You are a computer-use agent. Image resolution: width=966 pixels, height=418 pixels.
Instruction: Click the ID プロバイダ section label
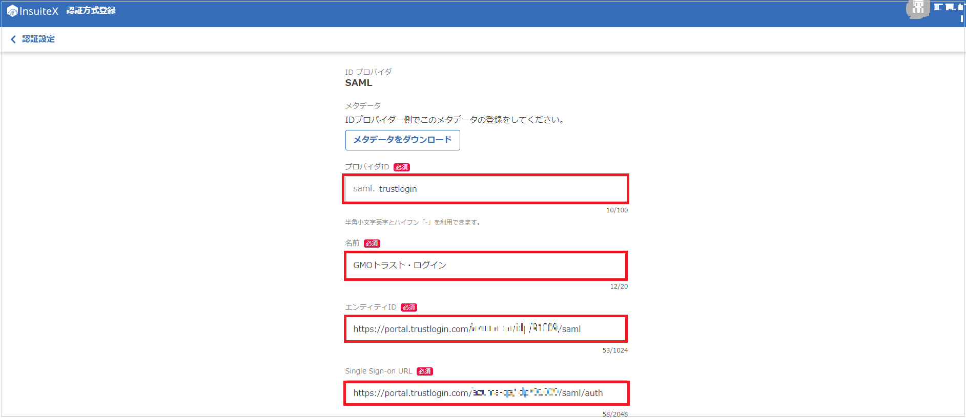pos(368,72)
